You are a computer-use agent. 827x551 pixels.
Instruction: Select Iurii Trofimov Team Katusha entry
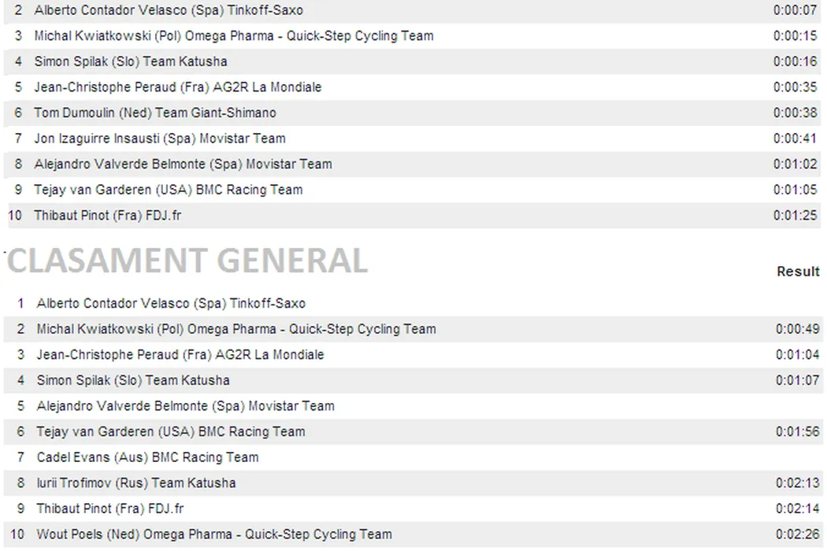(x=135, y=483)
